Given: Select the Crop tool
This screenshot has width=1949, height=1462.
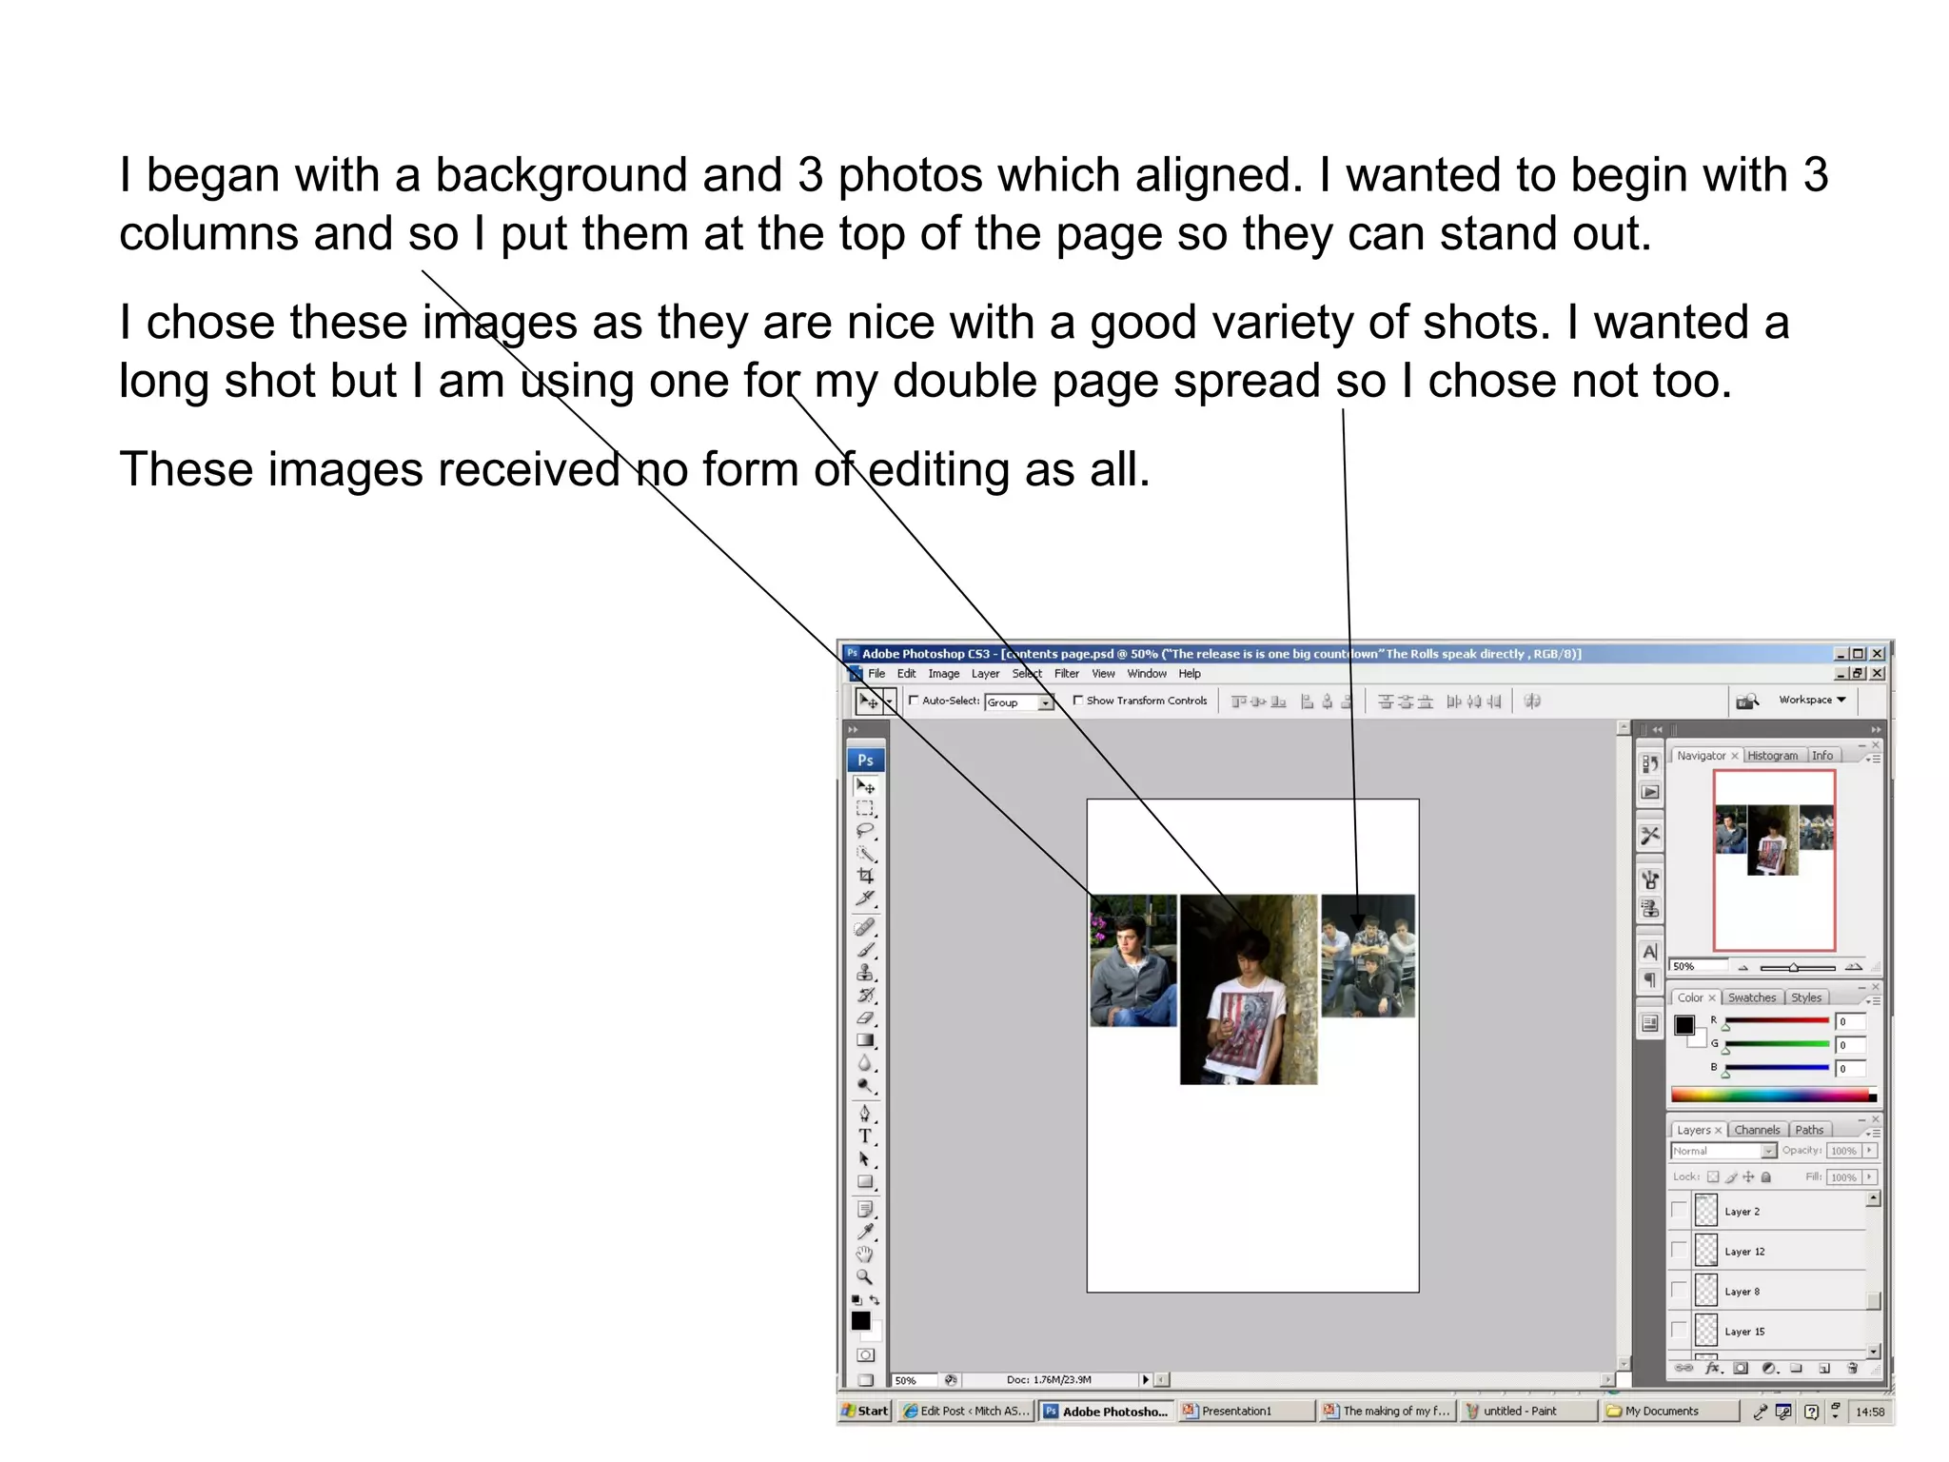Looking at the screenshot, I should (x=865, y=876).
